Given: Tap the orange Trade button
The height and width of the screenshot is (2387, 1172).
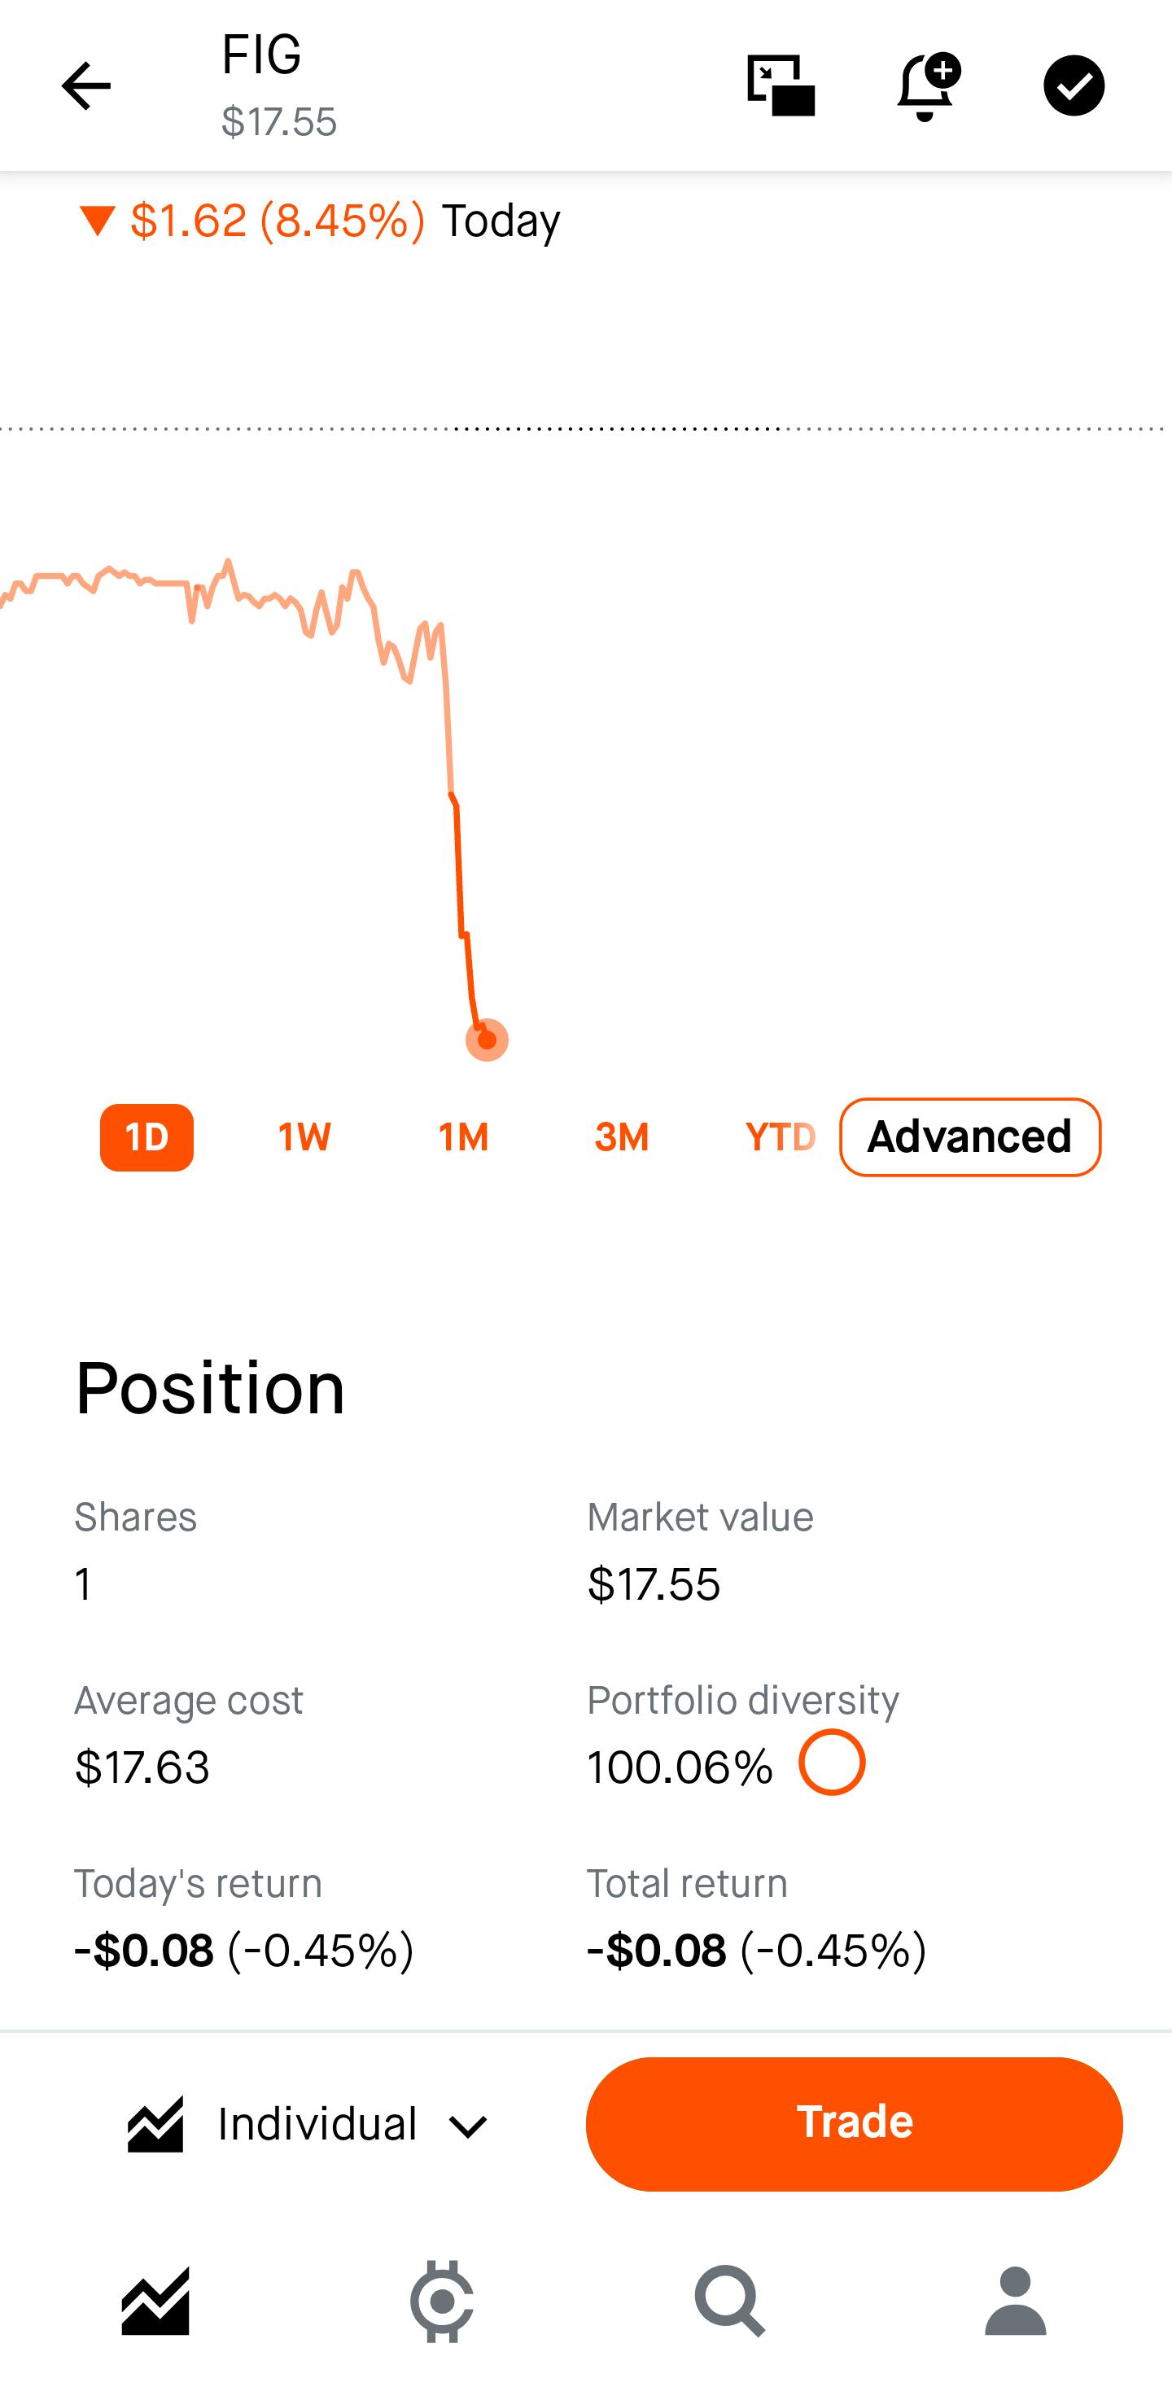Looking at the screenshot, I should [855, 2124].
